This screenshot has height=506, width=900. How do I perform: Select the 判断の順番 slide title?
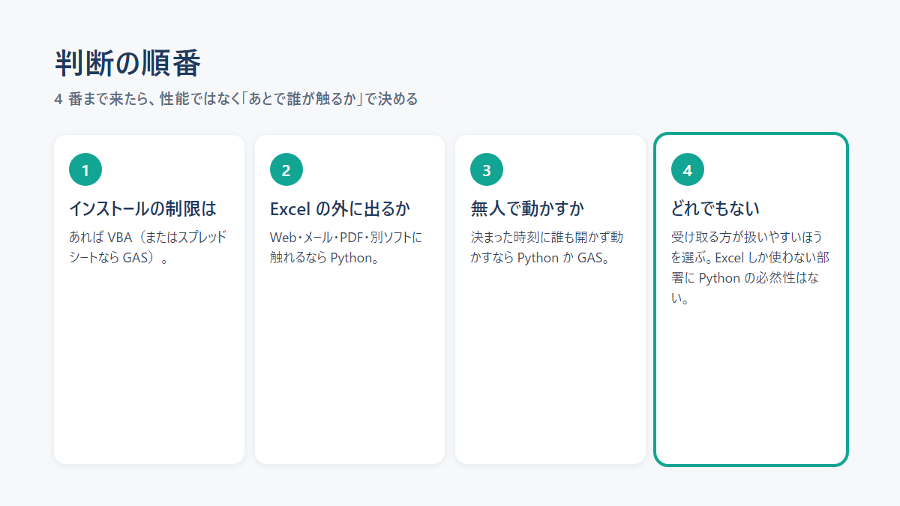point(127,64)
